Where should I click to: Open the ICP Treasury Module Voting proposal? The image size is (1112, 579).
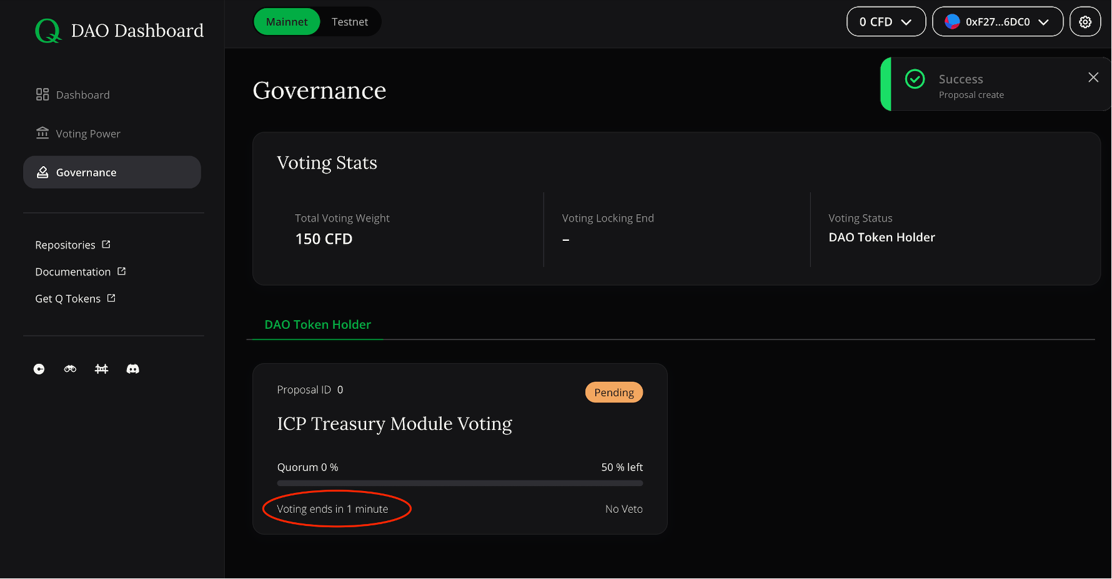tap(394, 424)
